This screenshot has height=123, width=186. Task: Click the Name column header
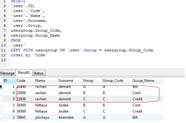click(x=40, y=81)
